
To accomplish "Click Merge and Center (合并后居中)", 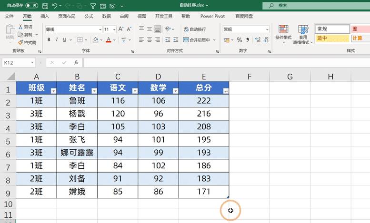I will click(x=197, y=40).
